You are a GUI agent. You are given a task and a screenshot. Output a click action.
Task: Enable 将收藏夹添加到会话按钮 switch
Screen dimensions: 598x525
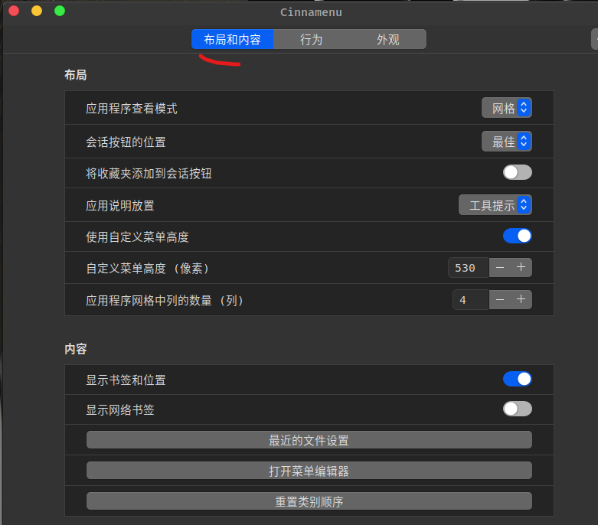point(517,172)
